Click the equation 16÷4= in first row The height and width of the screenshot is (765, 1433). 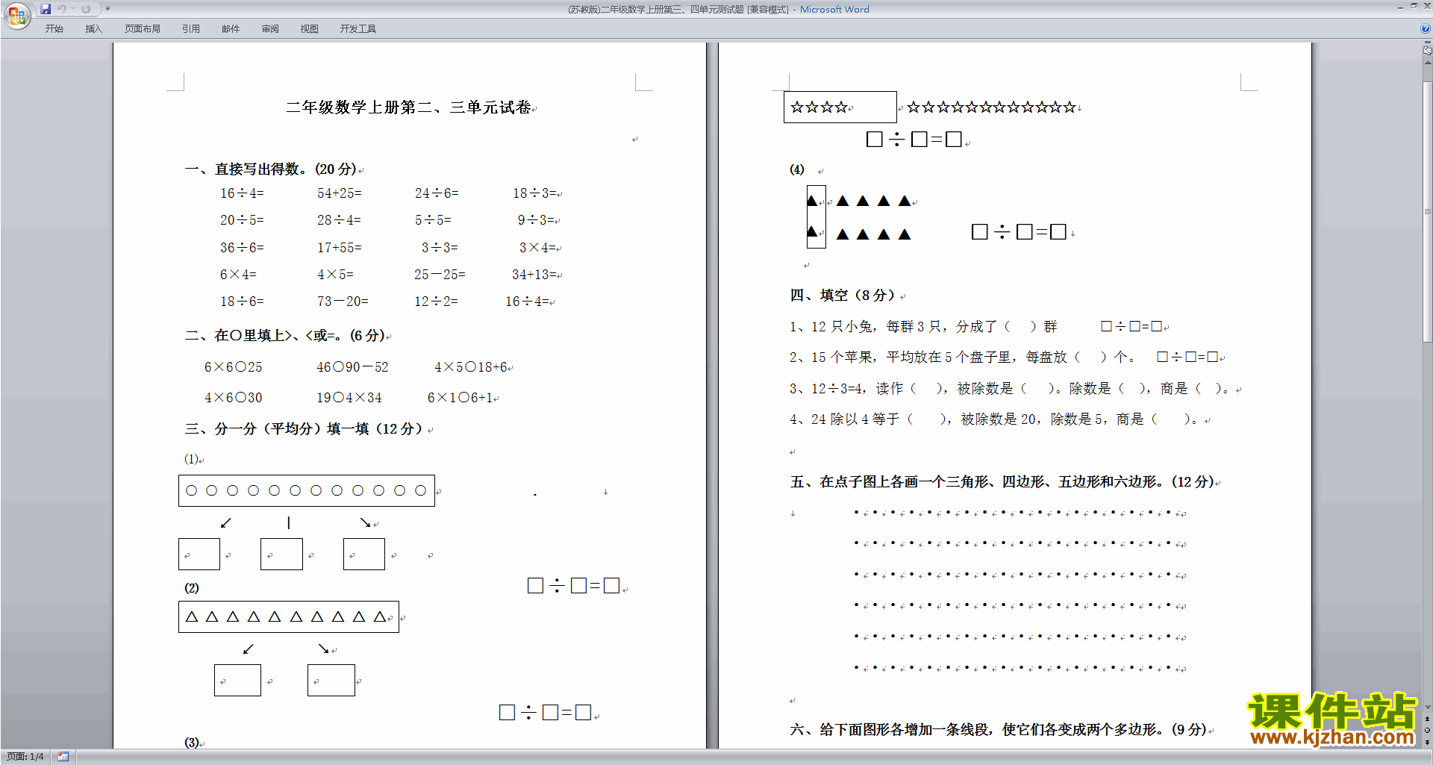click(x=242, y=193)
